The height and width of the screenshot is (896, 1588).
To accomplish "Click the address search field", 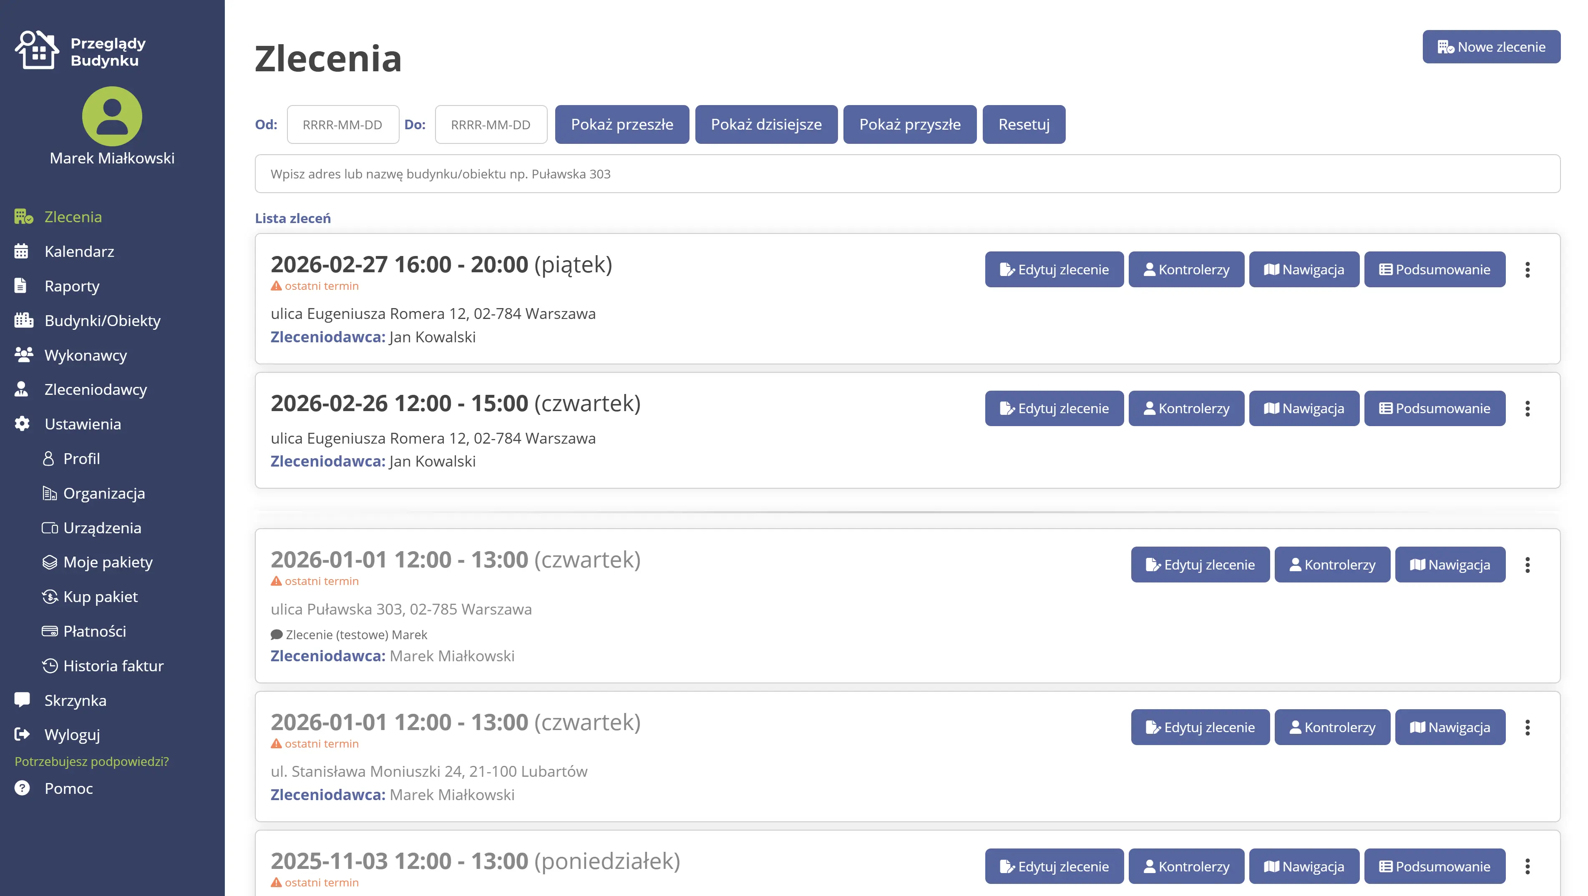I will 907,174.
